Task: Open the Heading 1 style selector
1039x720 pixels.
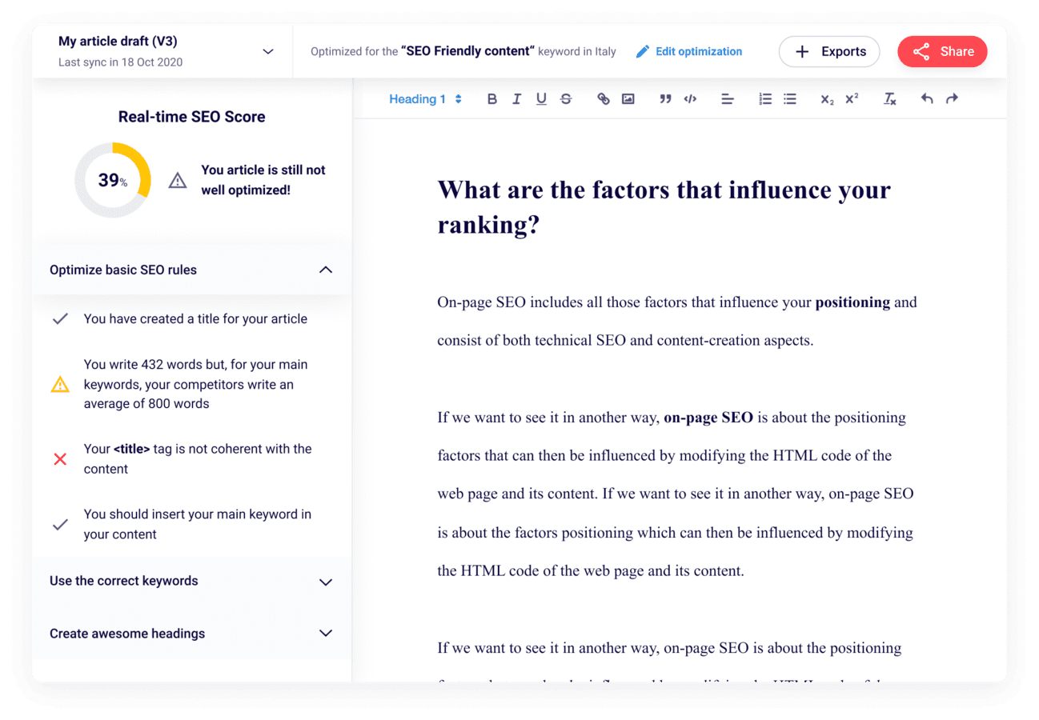Action: [x=425, y=98]
